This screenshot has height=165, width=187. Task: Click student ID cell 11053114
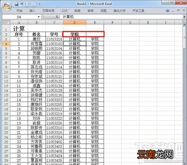pyautogui.click(x=54, y=67)
